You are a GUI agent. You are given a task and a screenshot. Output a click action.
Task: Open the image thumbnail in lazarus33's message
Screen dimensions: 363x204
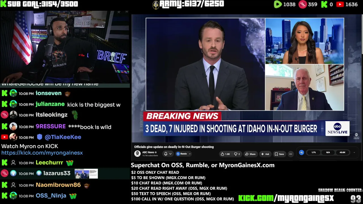click(86, 174)
